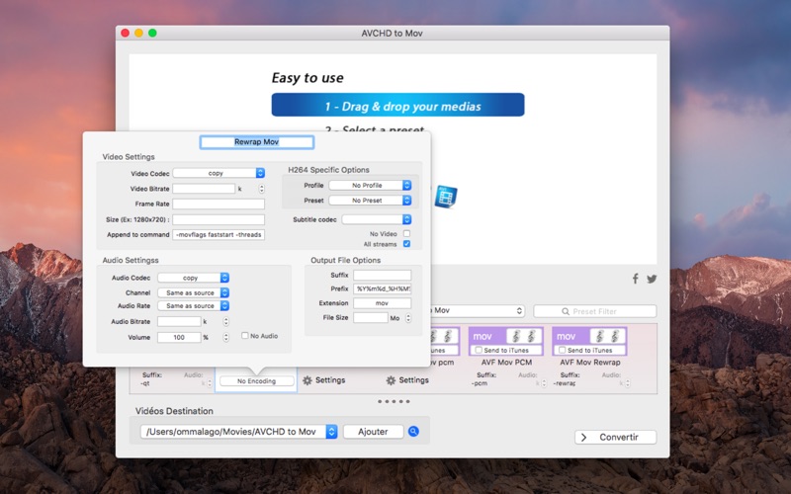Tick Send to iTunes for AVF Mov Rewrap

tap(562, 350)
